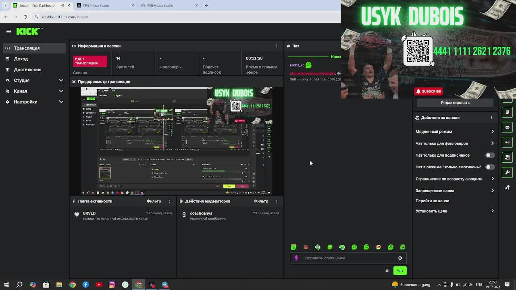Switch to the second PRISM Live Studio tab

point(169,6)
